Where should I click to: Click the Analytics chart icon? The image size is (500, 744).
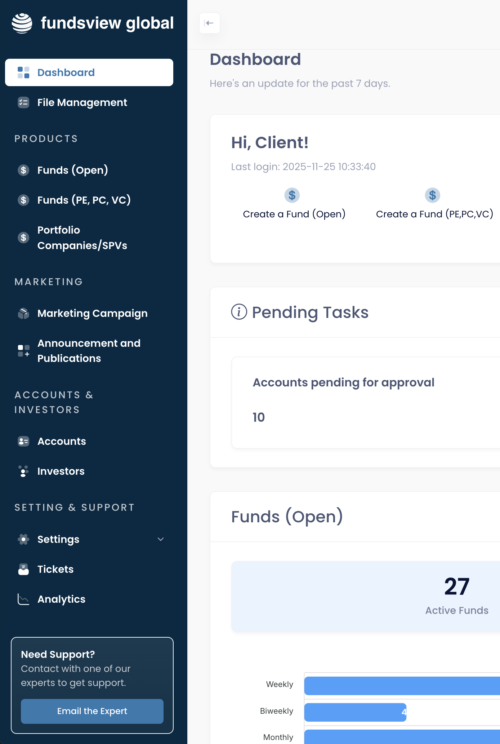point(23,599)
